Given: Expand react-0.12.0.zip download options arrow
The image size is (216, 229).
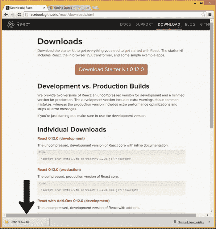Looking at the screenshot, I should pos(48,221).
